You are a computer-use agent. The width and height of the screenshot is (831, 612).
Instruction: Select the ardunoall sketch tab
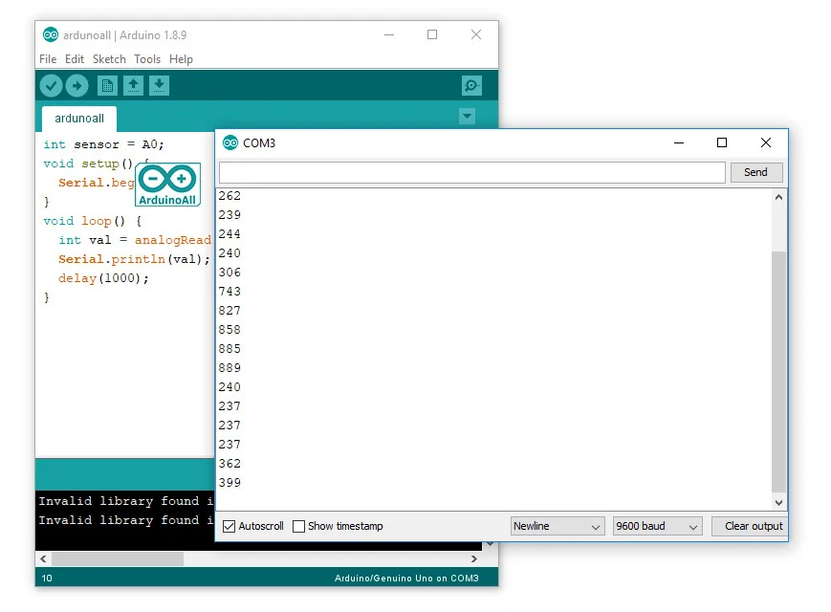(79, 119)
